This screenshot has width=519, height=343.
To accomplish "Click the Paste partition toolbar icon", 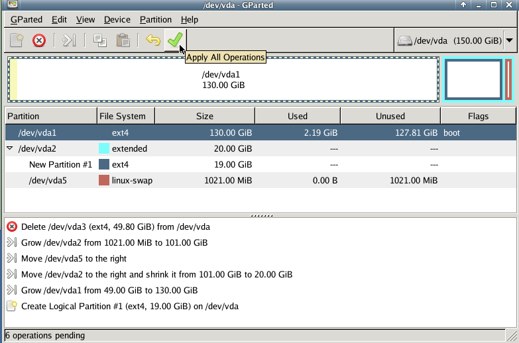I will [123, 40].
